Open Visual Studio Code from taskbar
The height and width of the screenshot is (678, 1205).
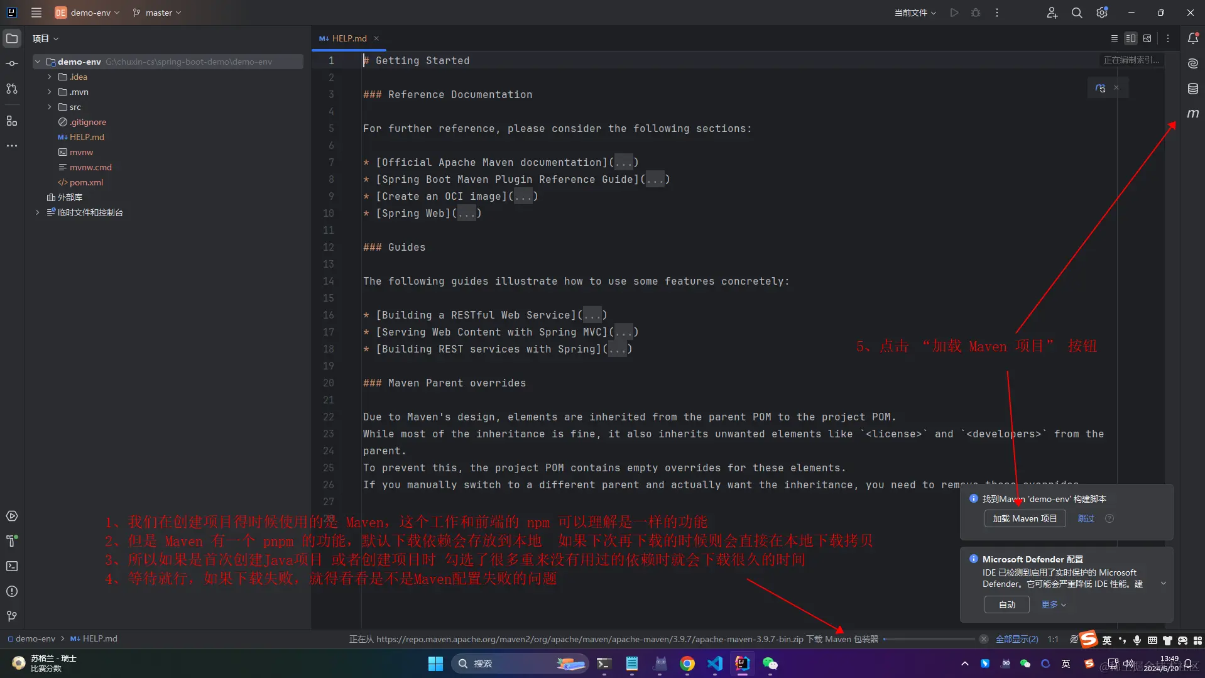(x=715, y=664)
